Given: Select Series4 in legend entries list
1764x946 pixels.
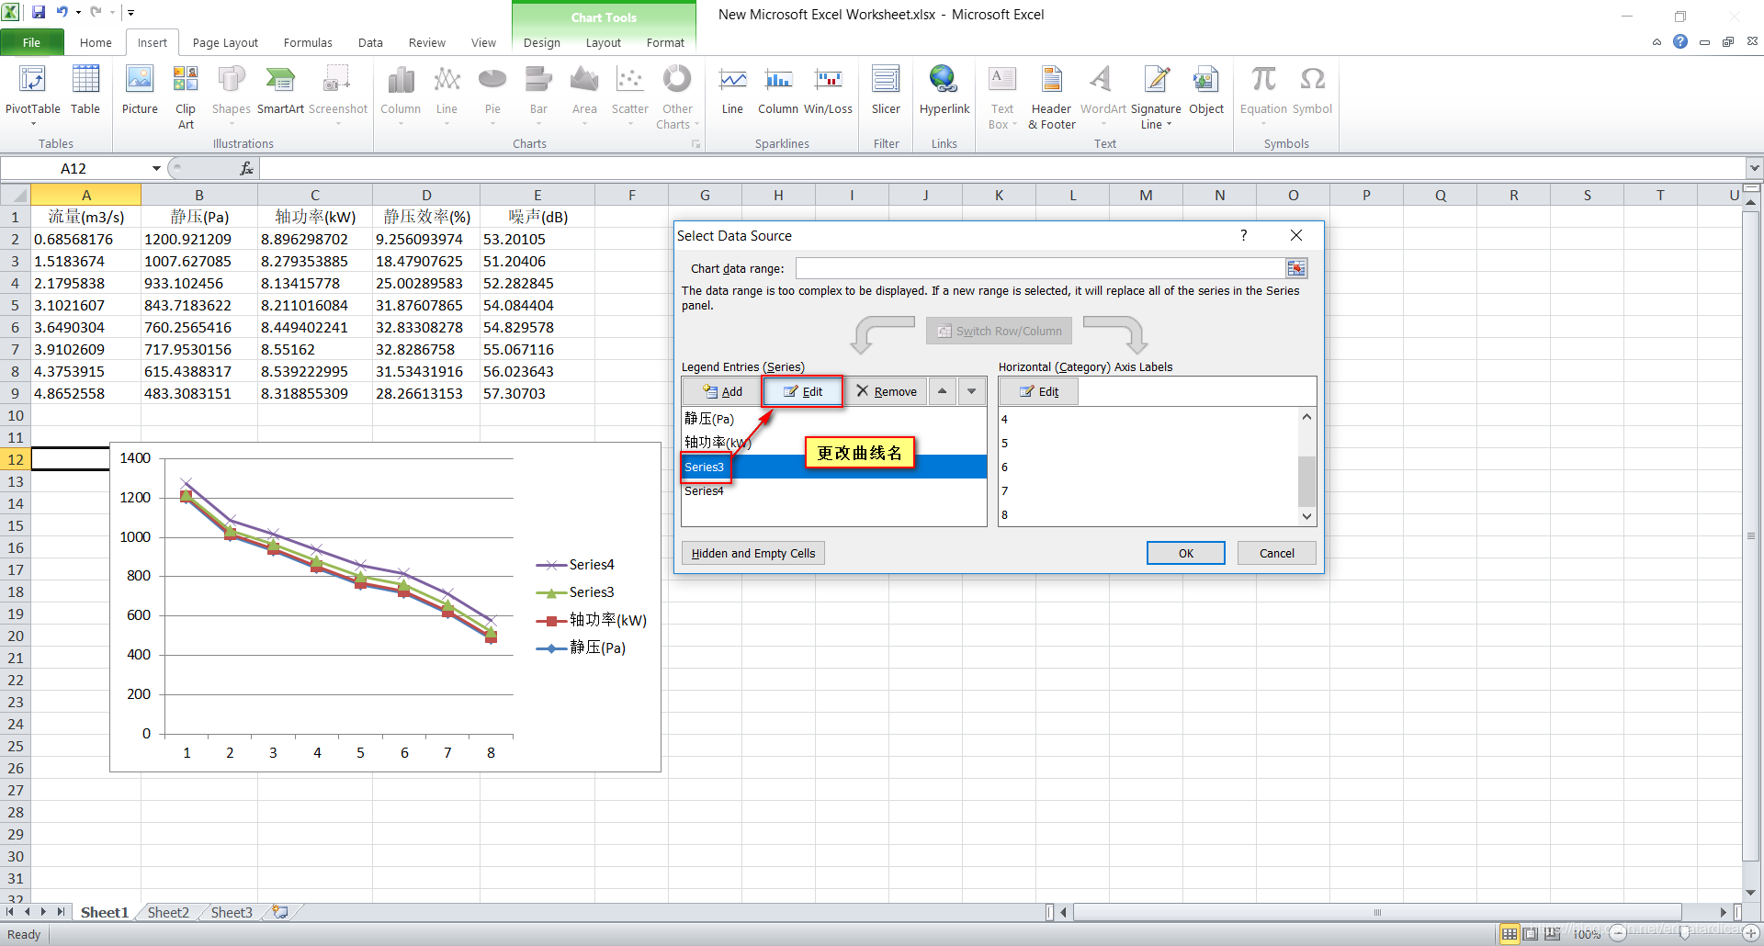Looking at the screenshot, I should [x=833, y=491].
